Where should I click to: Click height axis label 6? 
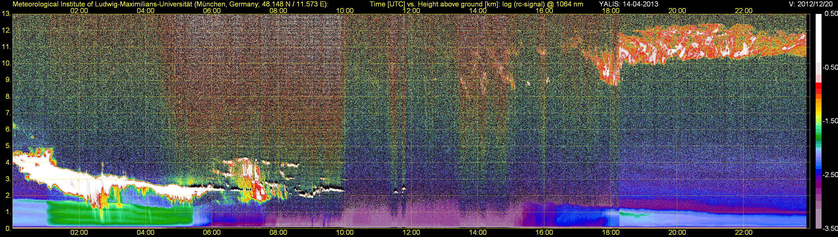[x=8, y=129]
